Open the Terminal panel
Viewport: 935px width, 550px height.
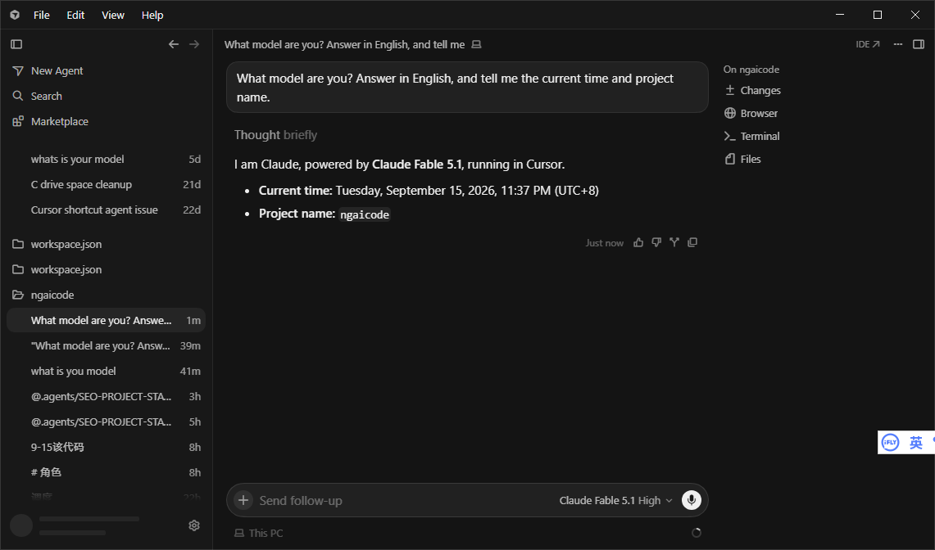tap(752, 137)
